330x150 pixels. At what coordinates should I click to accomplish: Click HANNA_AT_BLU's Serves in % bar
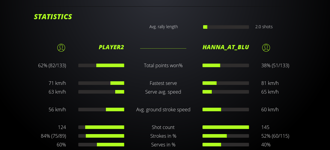click(x=226, y=145)
